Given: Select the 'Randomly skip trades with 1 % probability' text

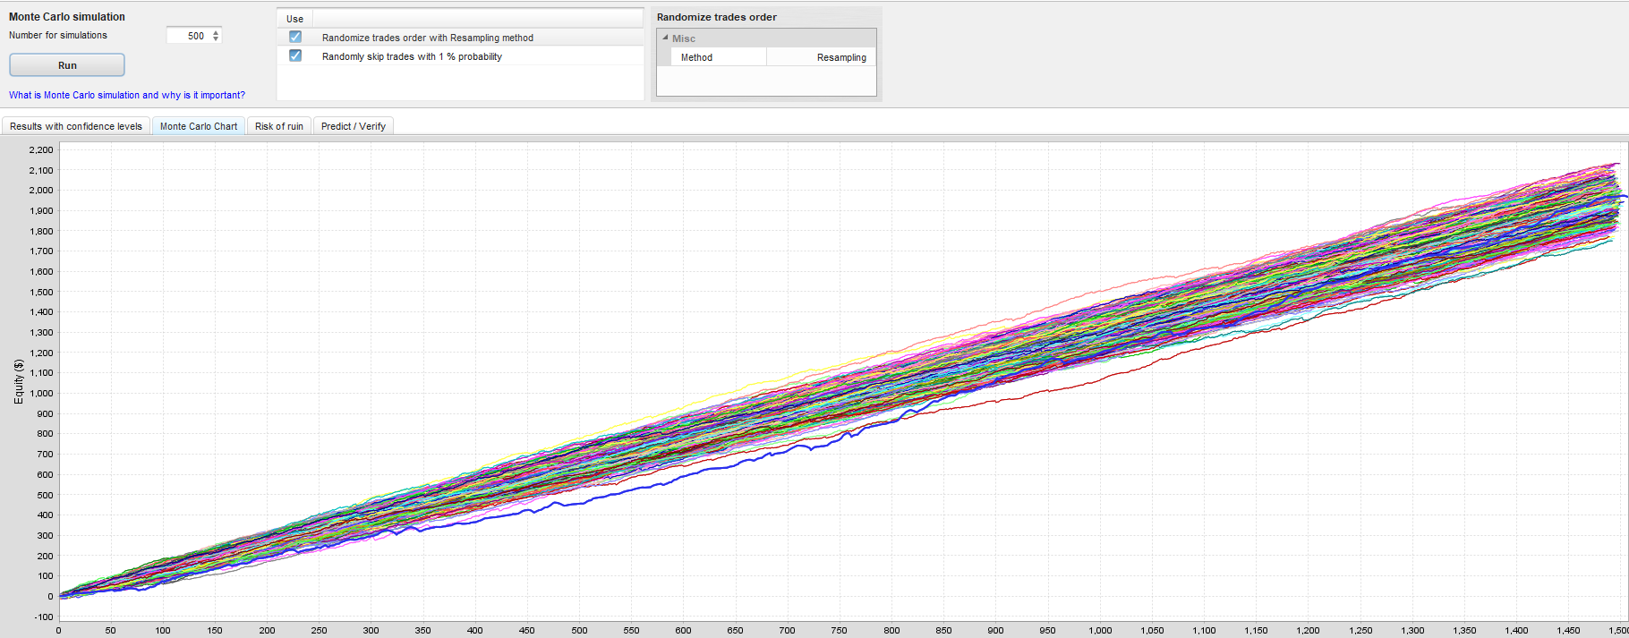Looking at the screenshot, I should [x=412, y=56].
